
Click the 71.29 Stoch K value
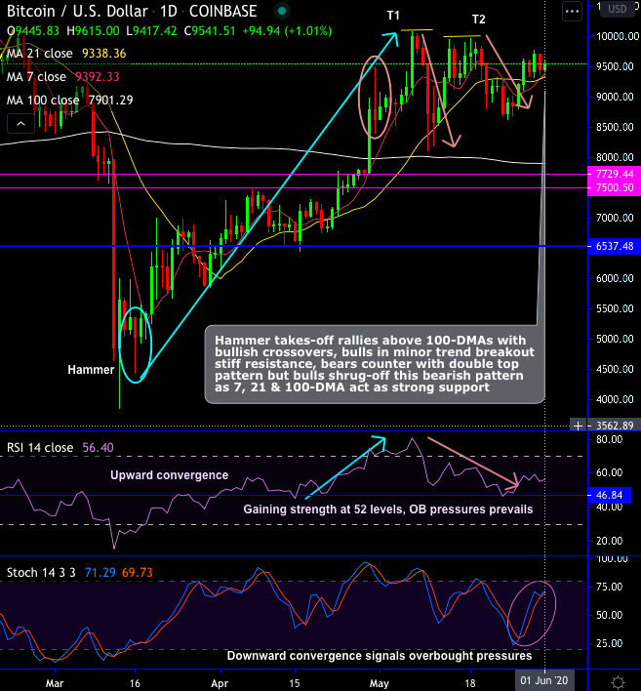pyautogui.click(x=100, y=573)
